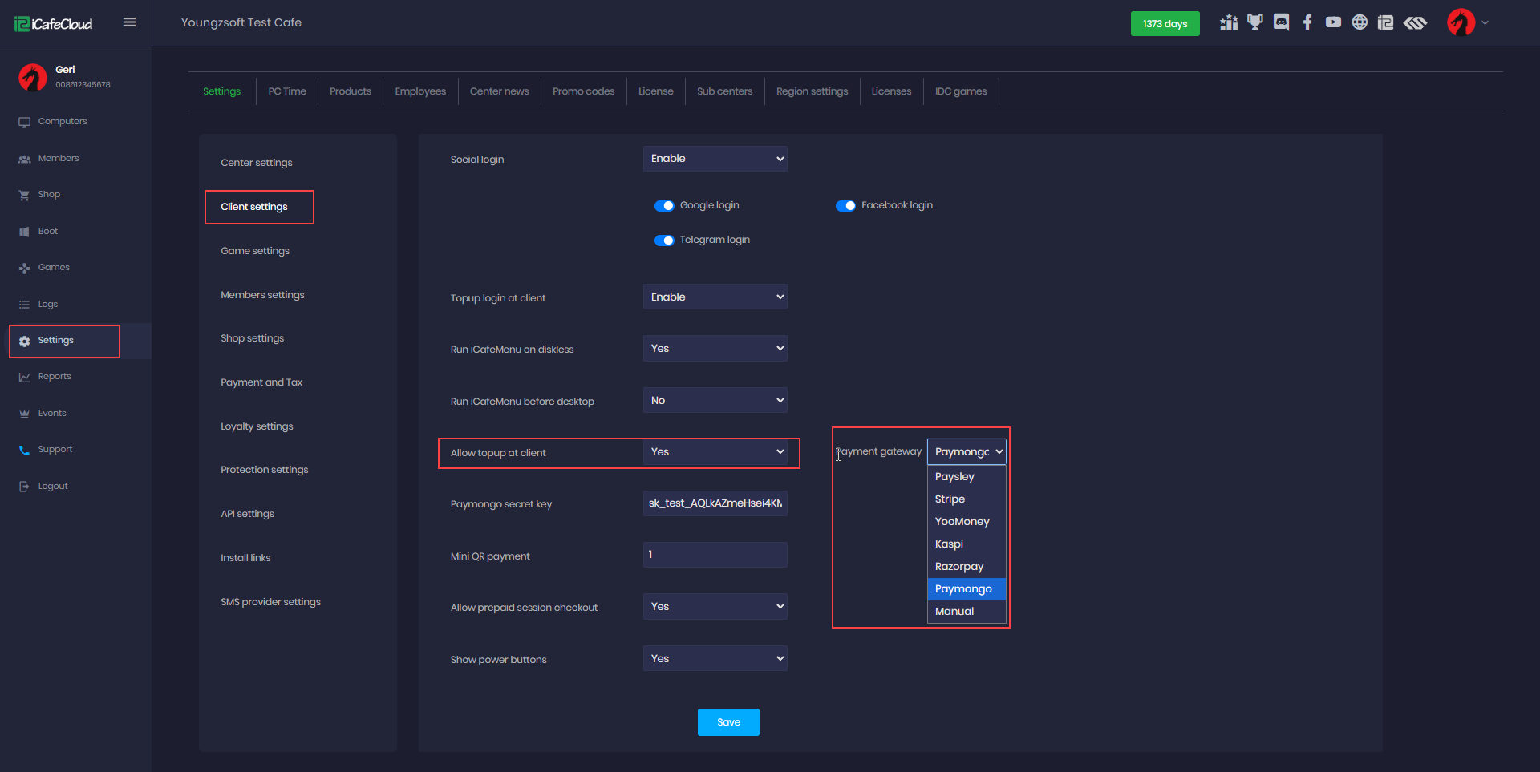Turn off the Facebook login toggle

point(847,205)
